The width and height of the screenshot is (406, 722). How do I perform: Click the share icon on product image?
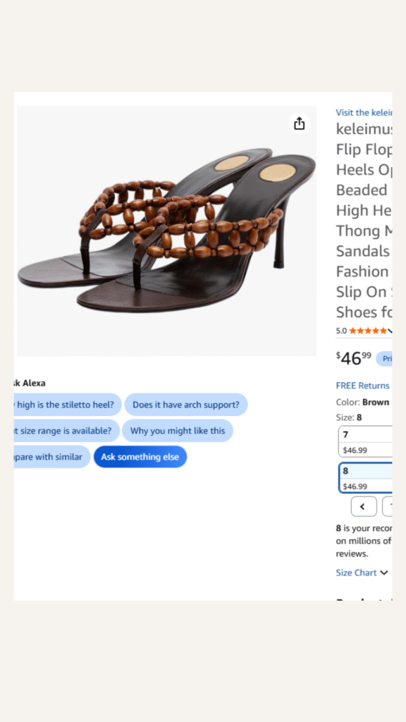coord(299,123)
